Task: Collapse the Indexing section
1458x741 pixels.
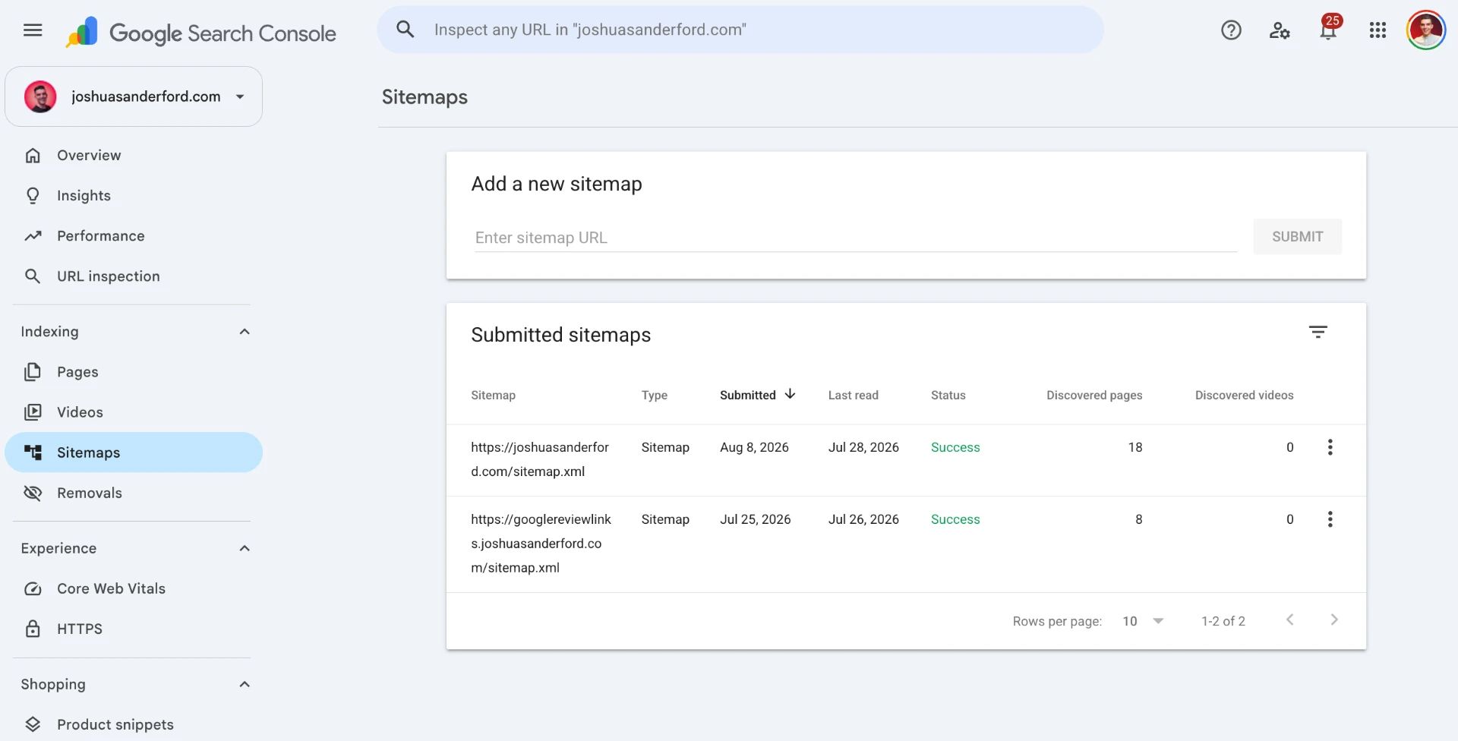Action: (x=245, y=332)
